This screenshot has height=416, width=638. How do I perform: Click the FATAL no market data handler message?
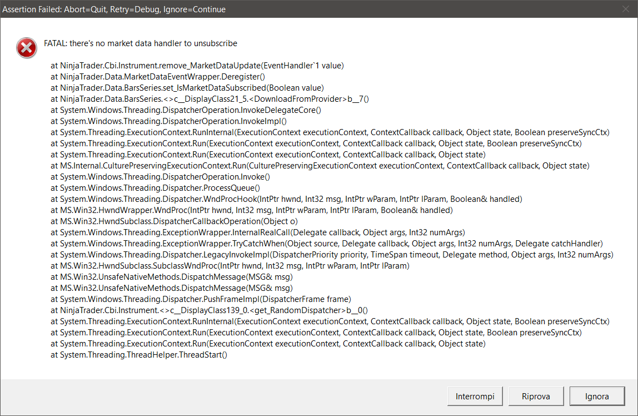pos(140,43)
